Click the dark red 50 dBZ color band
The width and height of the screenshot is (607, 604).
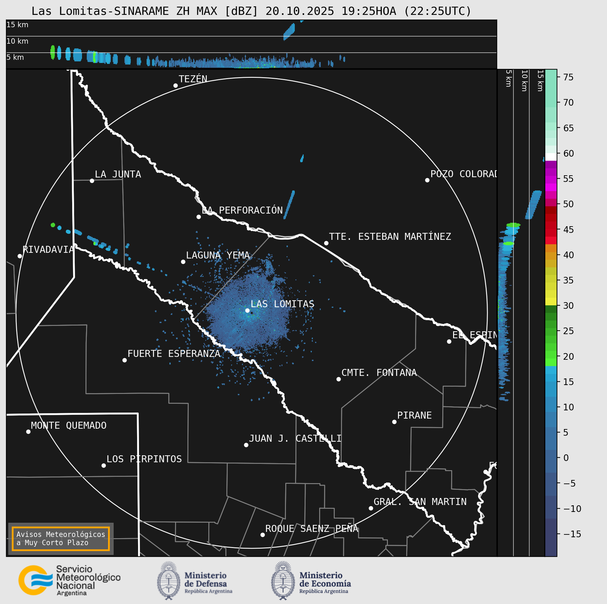pyautogui.click(x=551, y=210)
